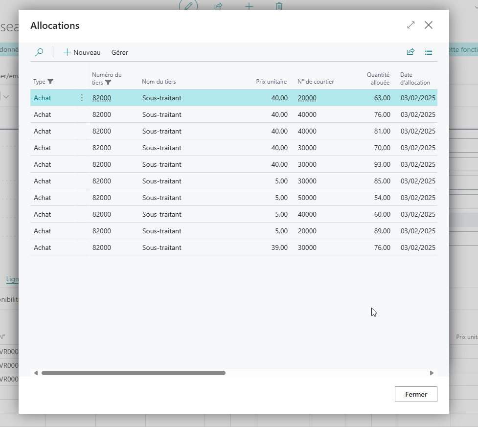478x427 pixels.
Task: Open row actions three-dot menu on selected row
Action: [82, 98]
